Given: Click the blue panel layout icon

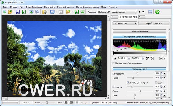Looking at the screenshot, I should tap(150, 12).
